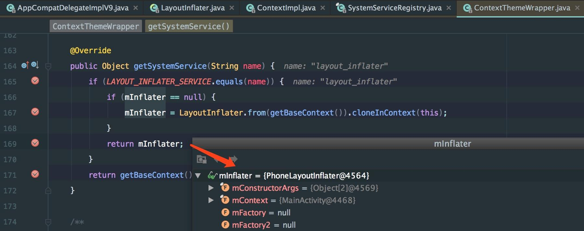Click the {MainActivity@4468} value
584x231 pixels.
tap(317, 201)
